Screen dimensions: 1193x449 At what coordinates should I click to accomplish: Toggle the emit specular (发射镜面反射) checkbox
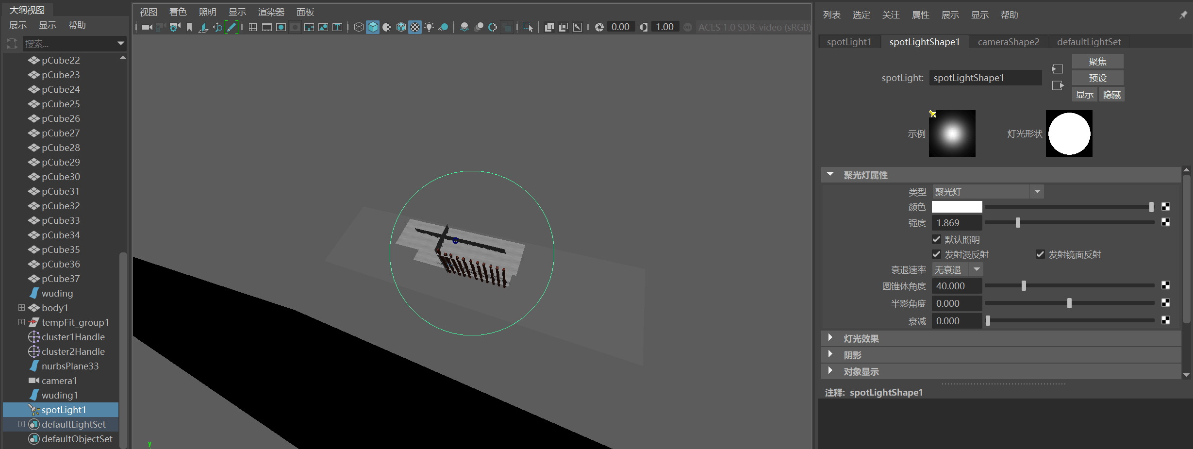pos(1040,254)
